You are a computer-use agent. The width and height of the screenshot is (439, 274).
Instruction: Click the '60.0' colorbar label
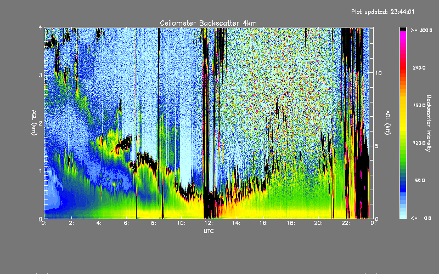[420, 180]
